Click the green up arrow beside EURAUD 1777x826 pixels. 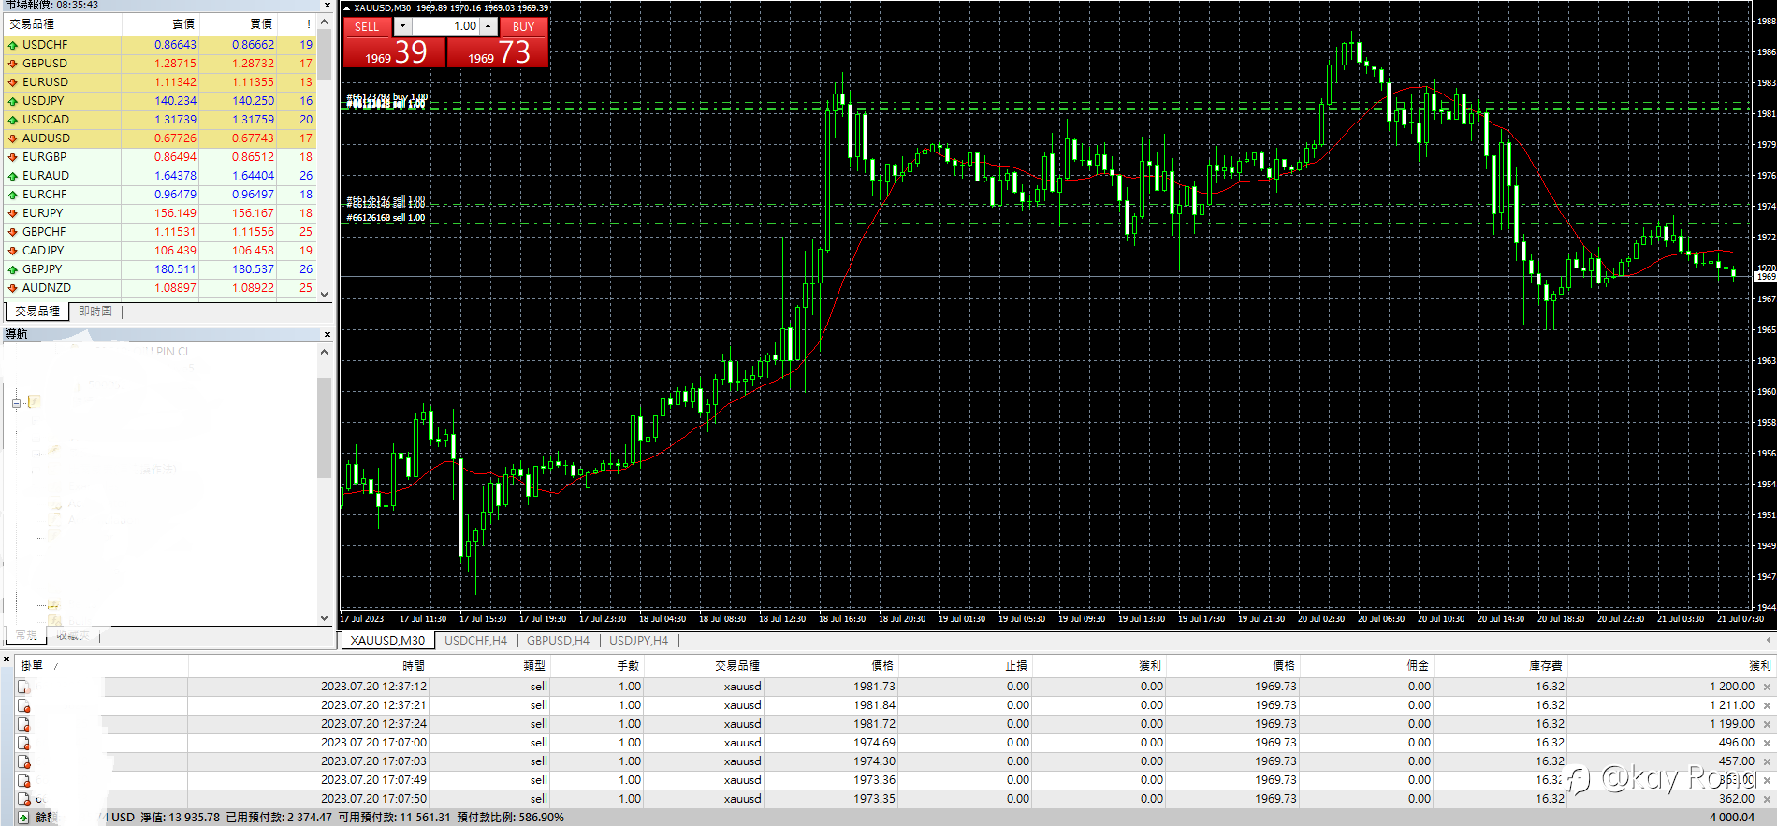(x=13, y=176)
